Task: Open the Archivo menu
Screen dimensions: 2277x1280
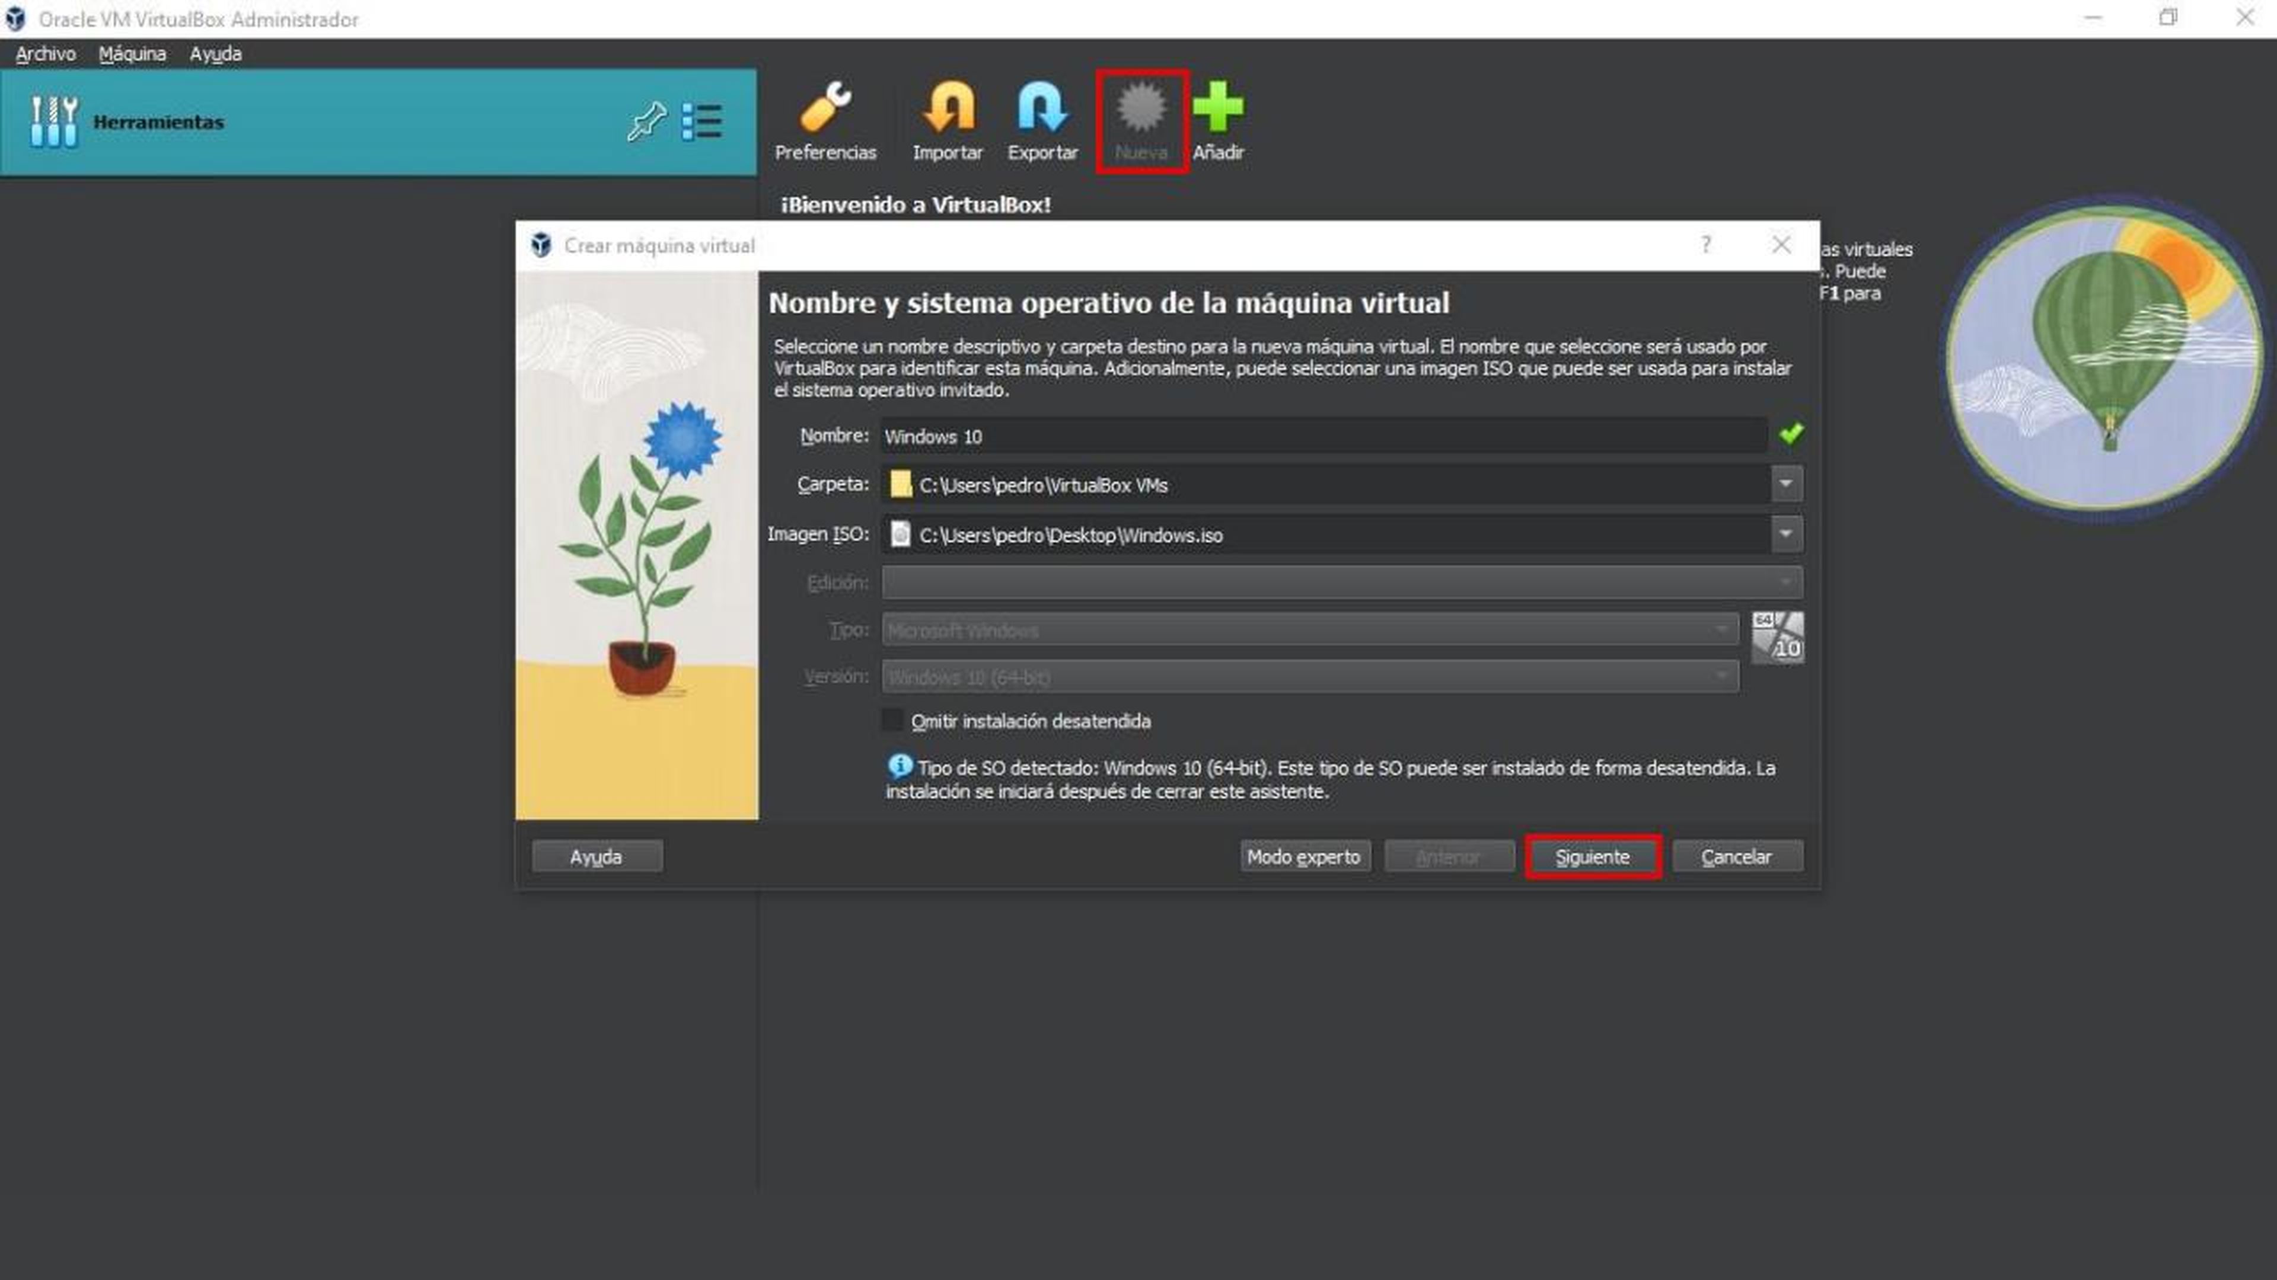Action: (45, 54)
